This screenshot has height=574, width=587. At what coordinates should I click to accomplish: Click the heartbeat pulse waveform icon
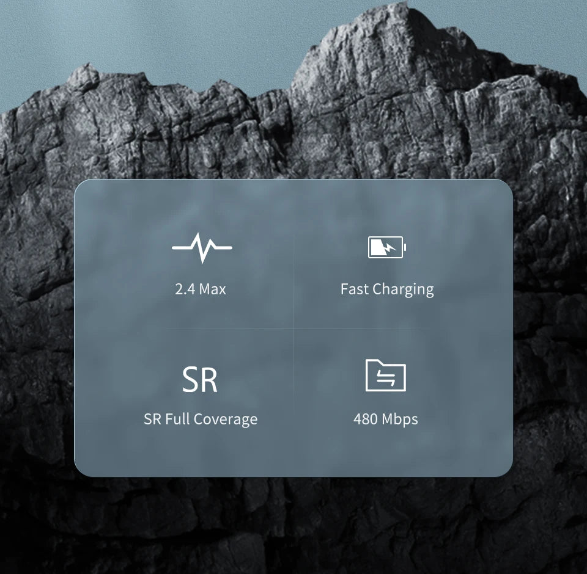pyautogui.click(x=202, y=248)
